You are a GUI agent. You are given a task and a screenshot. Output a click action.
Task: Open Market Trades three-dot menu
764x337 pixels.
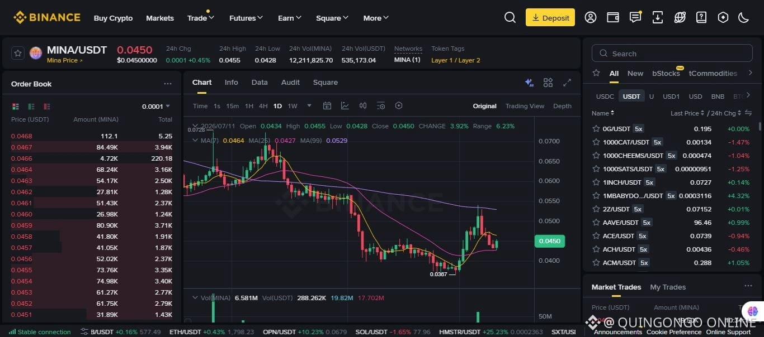(748, 286)
